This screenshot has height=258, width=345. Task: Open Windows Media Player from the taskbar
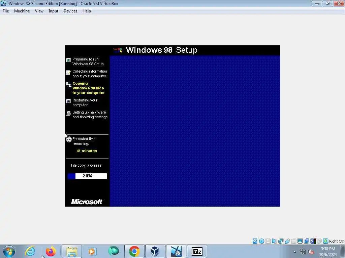(x=92, y=251)
